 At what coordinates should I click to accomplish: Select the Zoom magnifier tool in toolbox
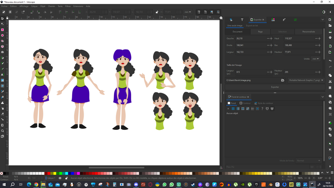click(x=2, y=131)
